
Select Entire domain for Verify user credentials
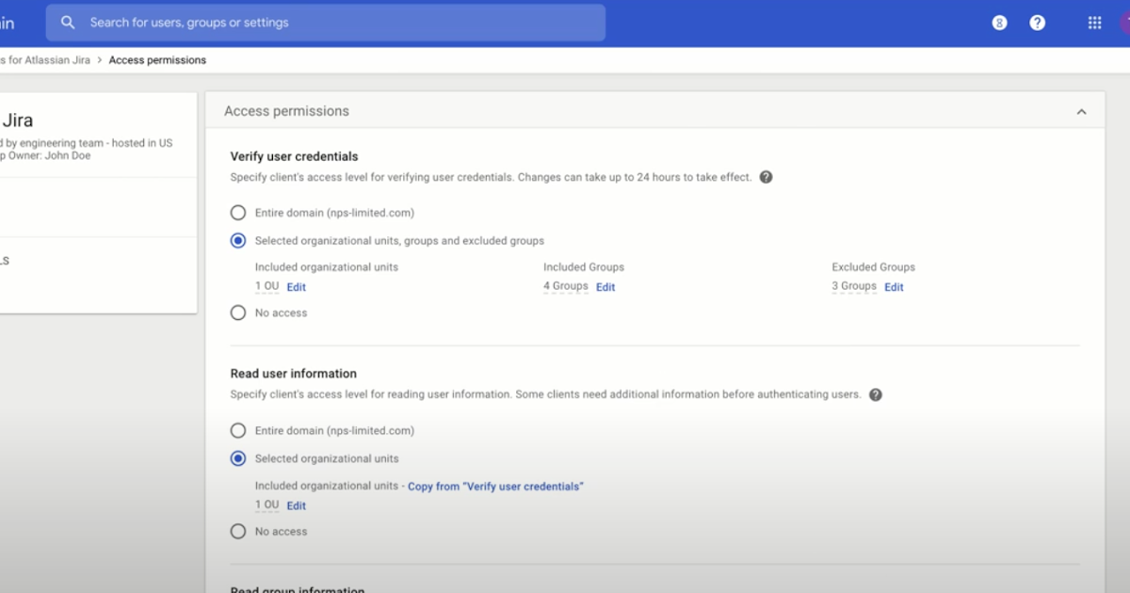point(238,213)
